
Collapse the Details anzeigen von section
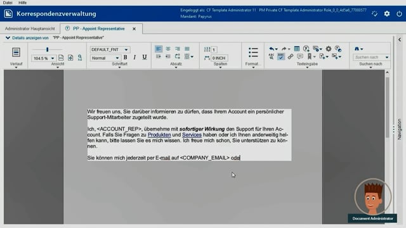click(x=8, y=38)
